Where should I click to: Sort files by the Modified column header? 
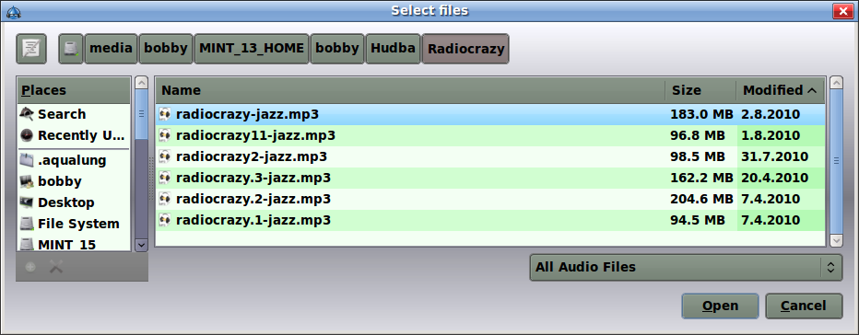click(x=780, y=90)
